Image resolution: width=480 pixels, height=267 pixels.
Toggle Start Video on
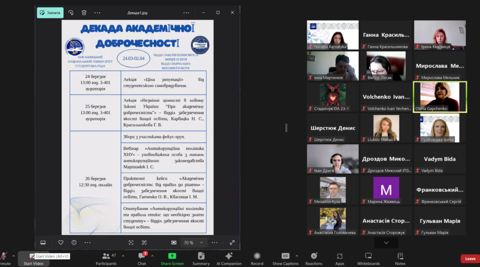click(x=33, y=258)
